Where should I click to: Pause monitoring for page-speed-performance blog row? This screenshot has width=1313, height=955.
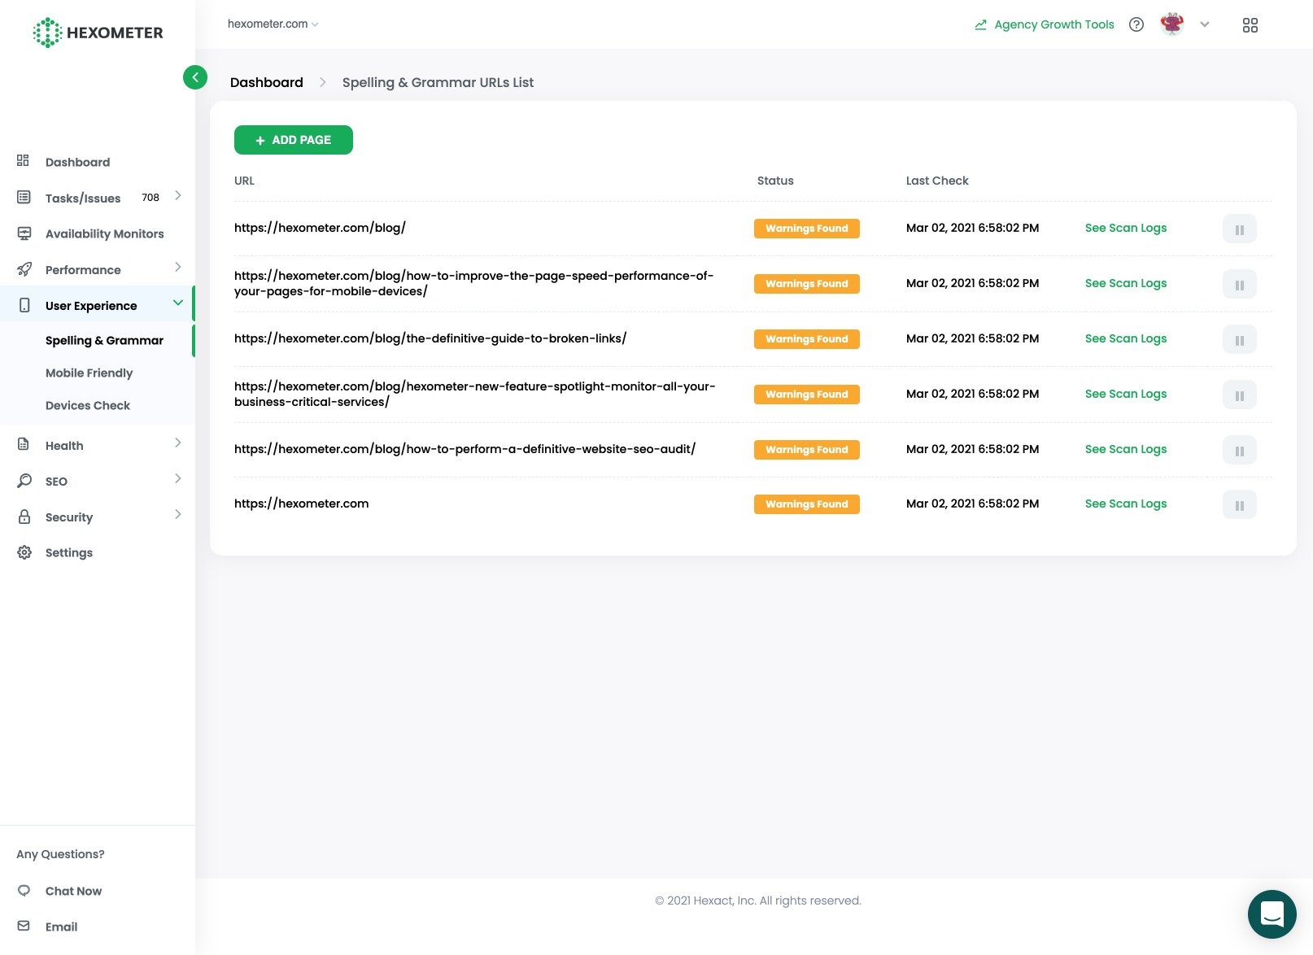1240,285
